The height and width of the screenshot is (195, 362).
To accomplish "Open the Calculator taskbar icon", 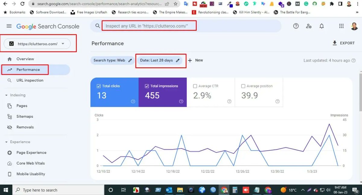I will (235, 190).
